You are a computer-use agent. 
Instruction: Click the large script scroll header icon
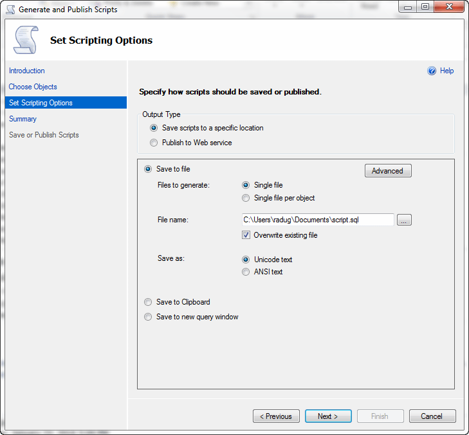click(x=26, y=40)
